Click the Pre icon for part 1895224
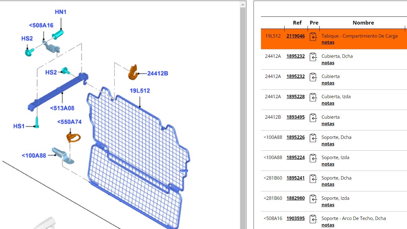Image resolution: width=407 pixels, height=229 pixels. point(313,158)
